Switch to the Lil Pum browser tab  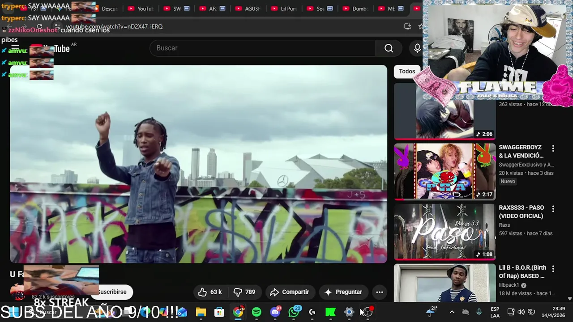click(283, 8)
